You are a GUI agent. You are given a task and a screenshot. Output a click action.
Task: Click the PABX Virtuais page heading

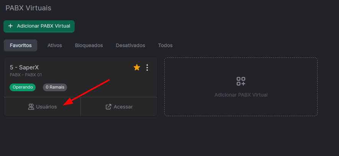[28, 8]
